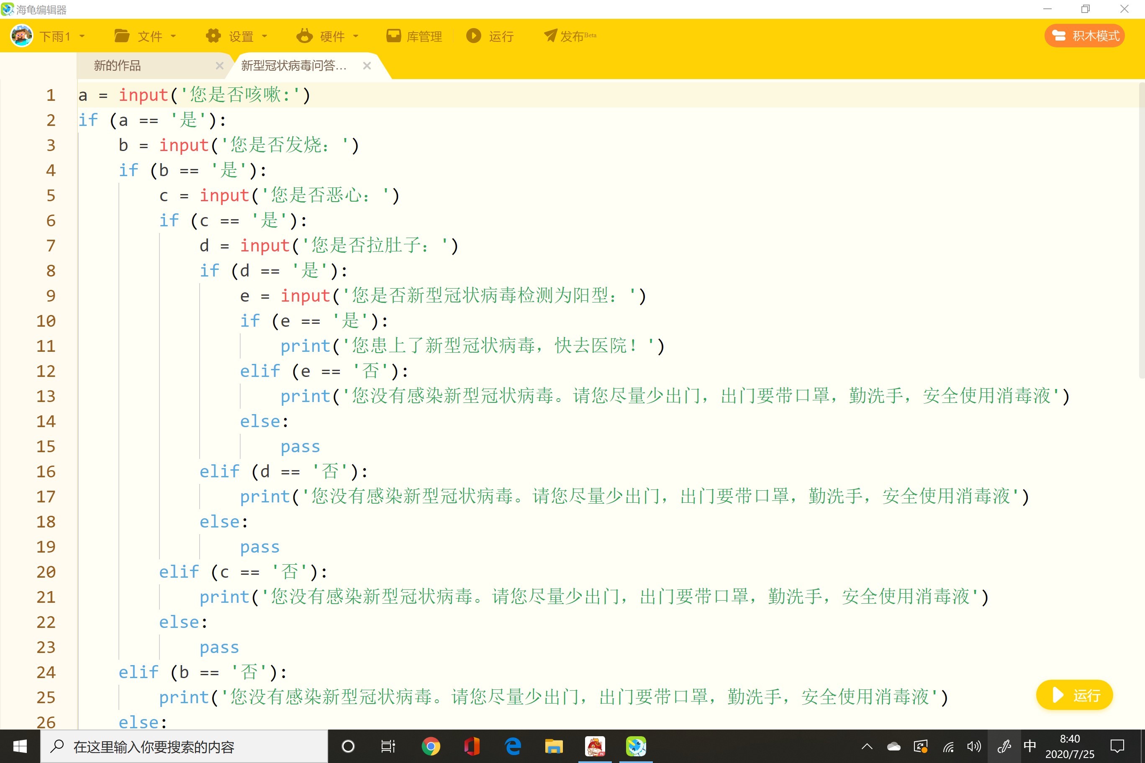Click the taskbar search input field
The height and width of the screenshot is (763, 1145).
[184, 746]
